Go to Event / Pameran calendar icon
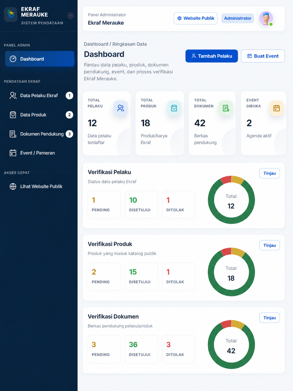293x391 pixels. click(13, 153)
